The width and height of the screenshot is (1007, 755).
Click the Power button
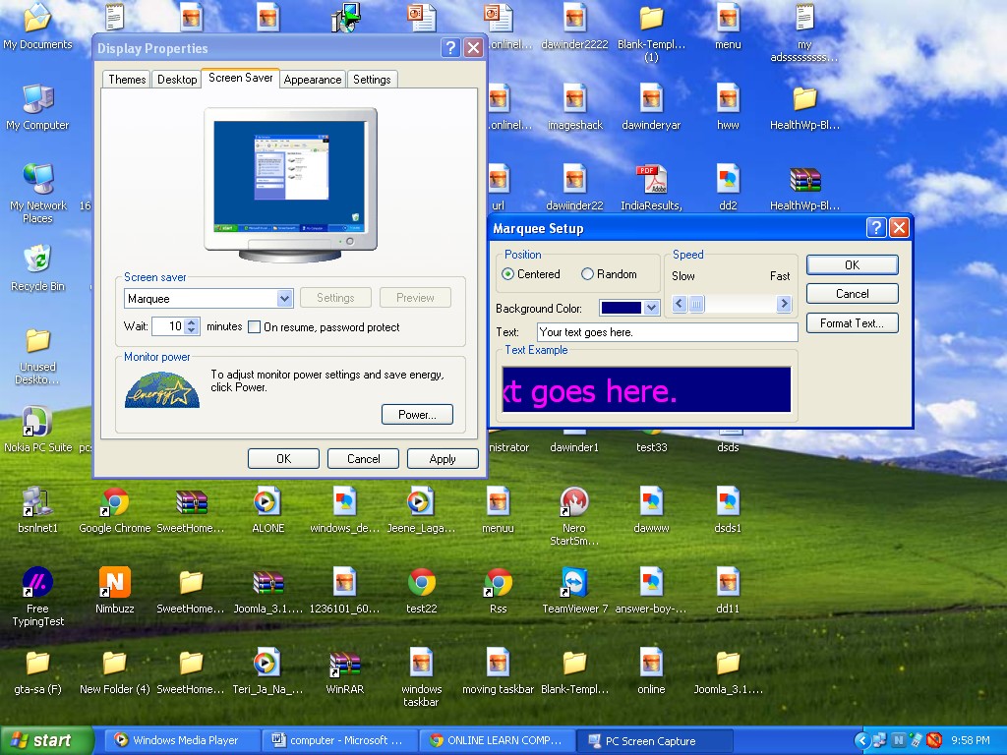coord(417,415)
